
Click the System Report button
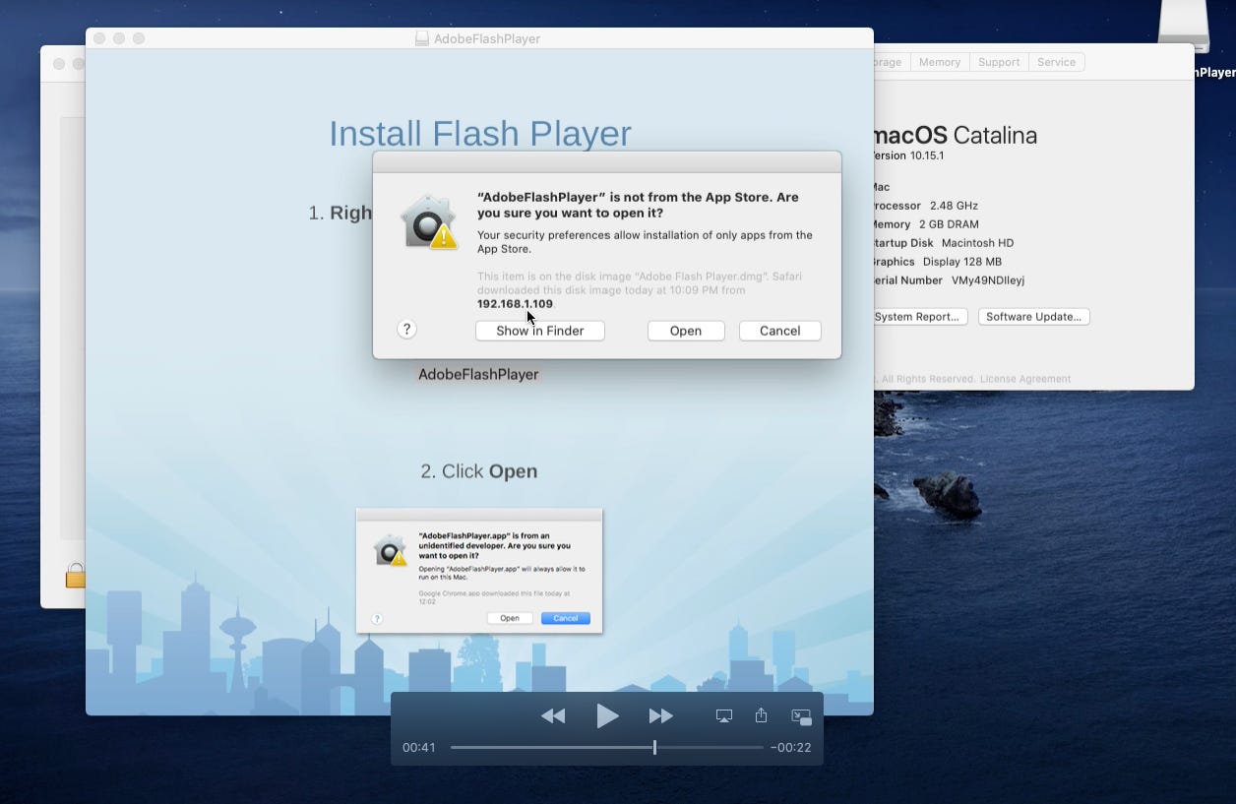pyautogui.click(x=920, y=317)
